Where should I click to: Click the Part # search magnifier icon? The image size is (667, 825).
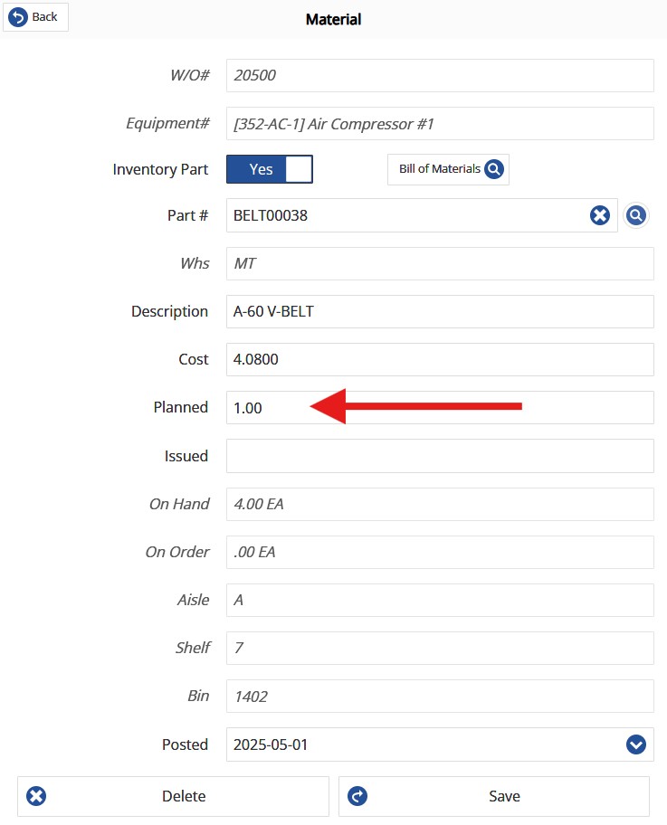tap(636, 215)
